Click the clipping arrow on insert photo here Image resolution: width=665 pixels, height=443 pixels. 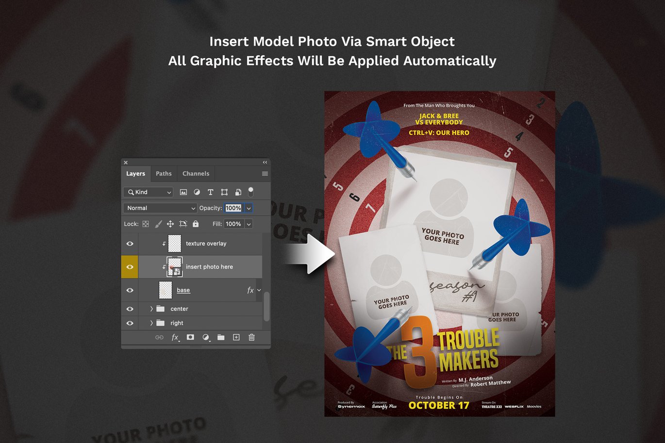click(164, 267)
